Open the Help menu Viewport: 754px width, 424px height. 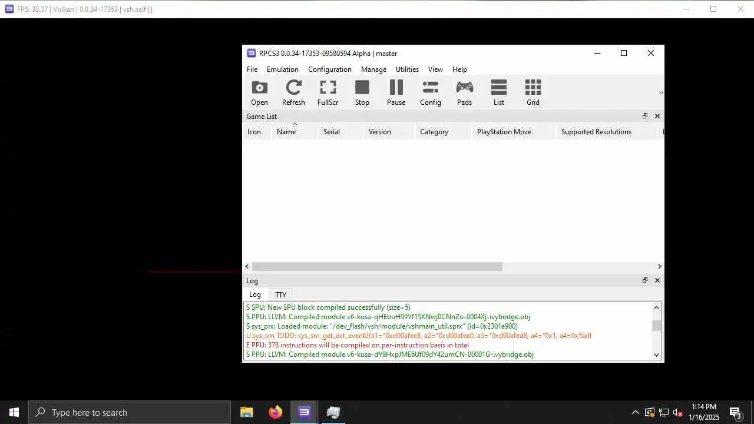click(x=459, y=69)
